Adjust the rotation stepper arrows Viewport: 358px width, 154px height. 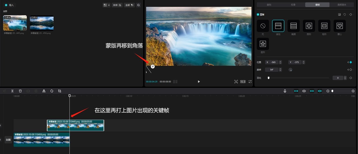281,70
